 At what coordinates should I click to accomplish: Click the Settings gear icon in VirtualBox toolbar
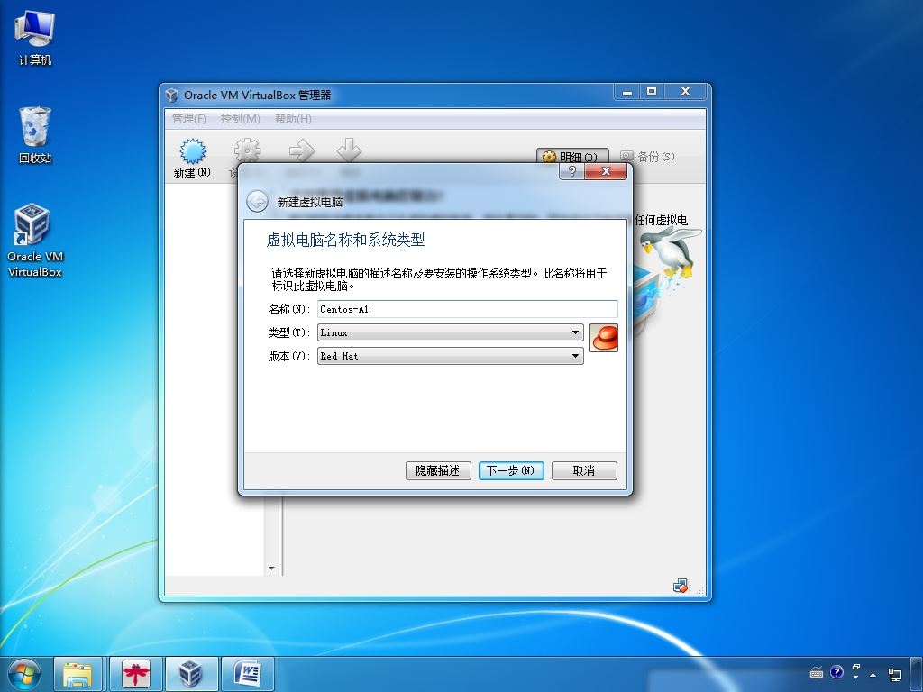[x=247, y=150]
